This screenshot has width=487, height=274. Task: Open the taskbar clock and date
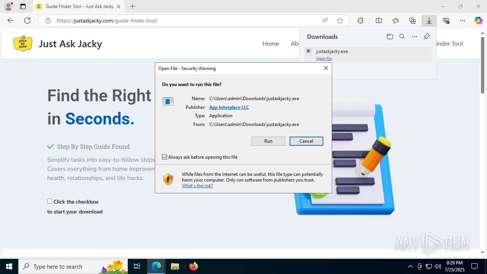click(x=454, y=266)
